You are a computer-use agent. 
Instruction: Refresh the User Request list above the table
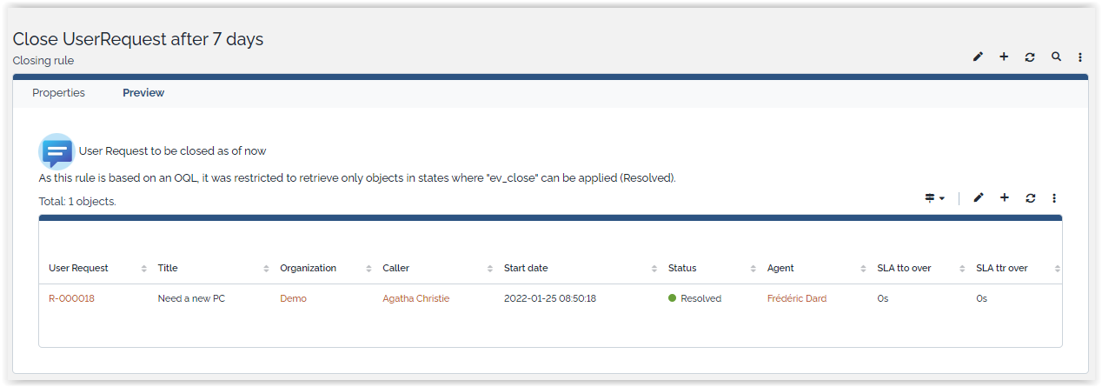[1031, 198]
